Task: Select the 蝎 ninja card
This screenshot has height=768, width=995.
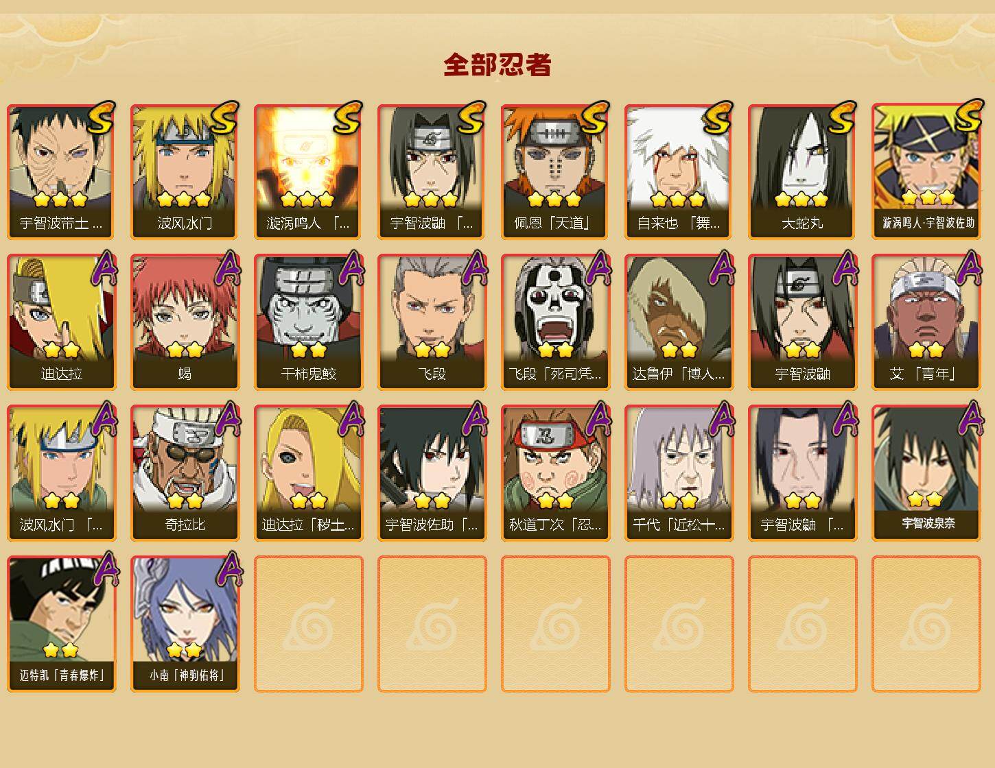Action: point(185,322)
